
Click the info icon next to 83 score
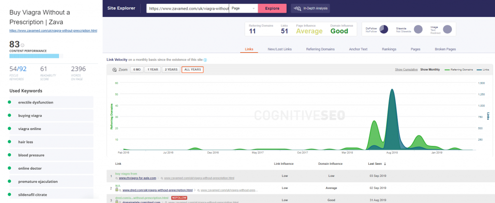tap(22, 45)
